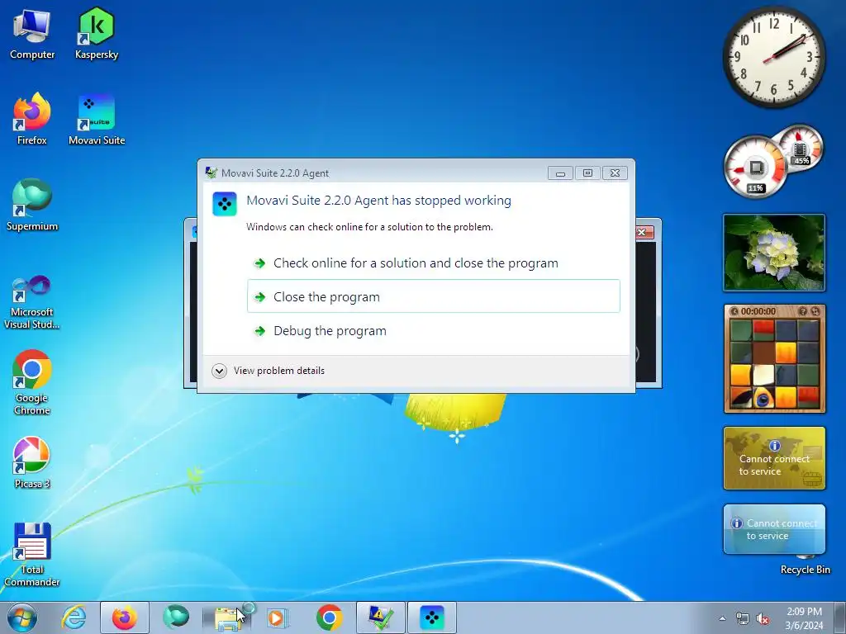Click the muted volume tray icon
Screen dimensions: 846x634
pyautogui.click(x=763, y=619)
